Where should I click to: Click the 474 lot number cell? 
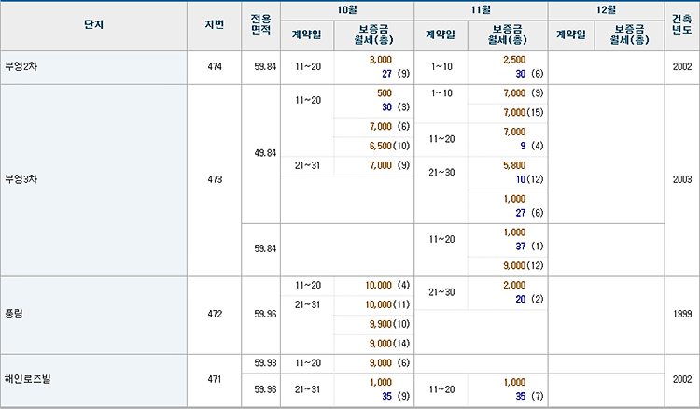tap(215, 67)
